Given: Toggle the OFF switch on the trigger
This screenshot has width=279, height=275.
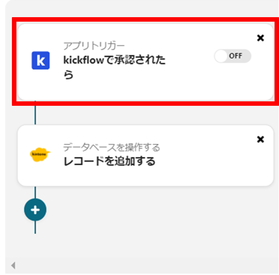Looking at the screenshot, I should point(233,56).
